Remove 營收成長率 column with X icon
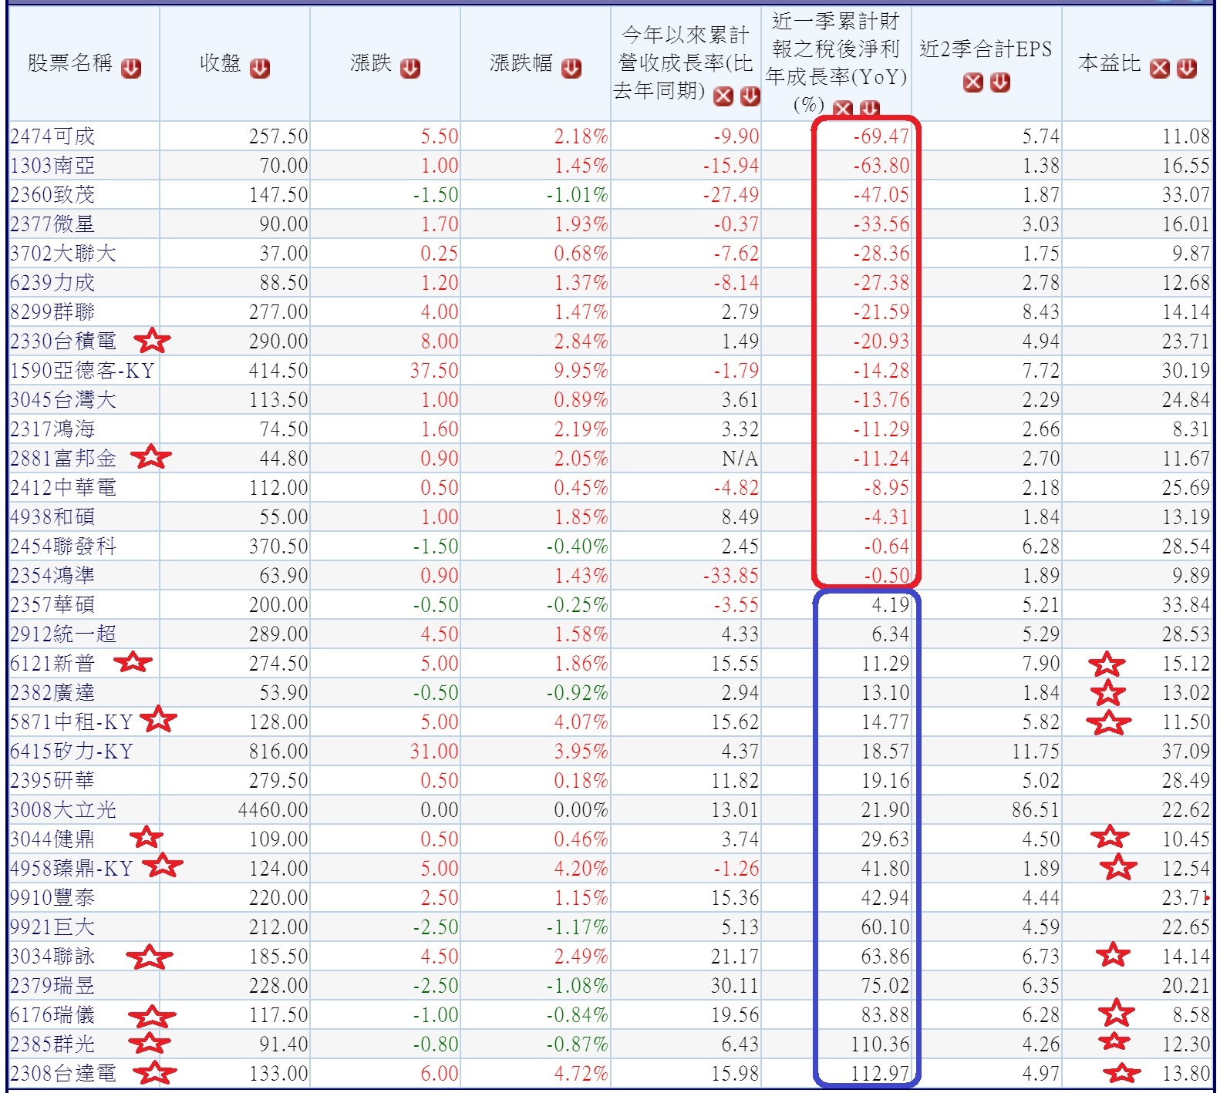1220x1093 pixels. pos(723,96)
